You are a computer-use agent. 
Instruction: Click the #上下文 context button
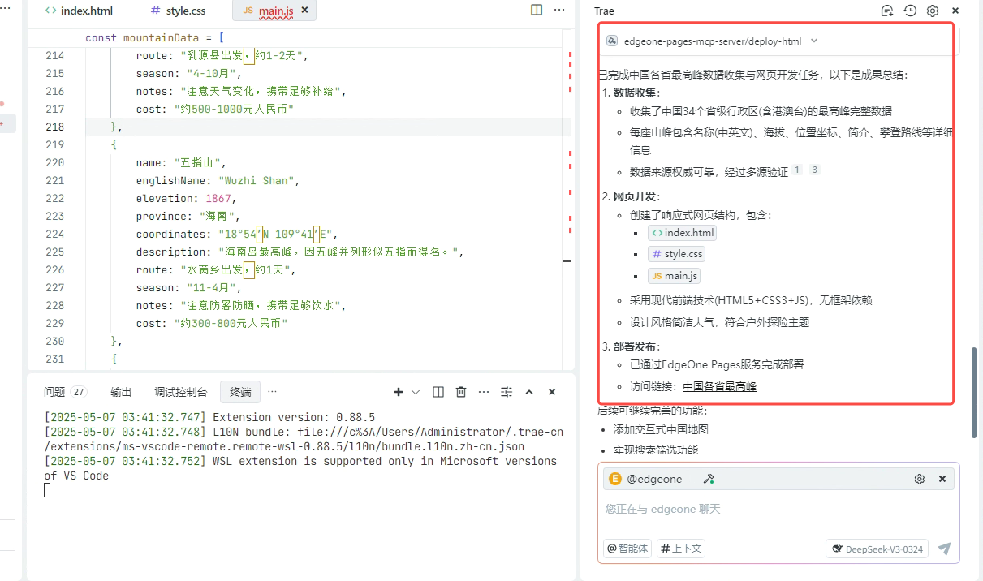[681, 549]
